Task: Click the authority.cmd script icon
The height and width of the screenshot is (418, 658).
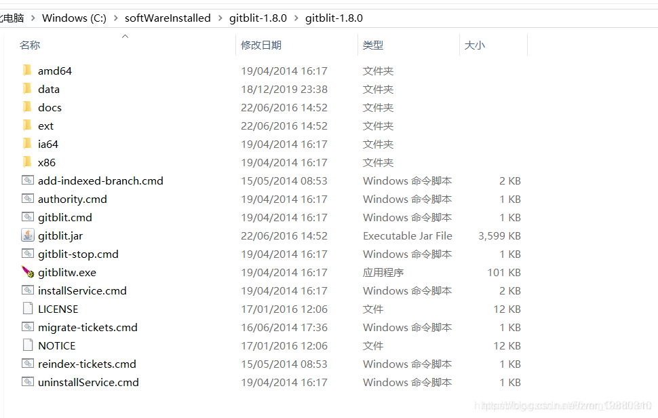Action: (x=28, y=199)
